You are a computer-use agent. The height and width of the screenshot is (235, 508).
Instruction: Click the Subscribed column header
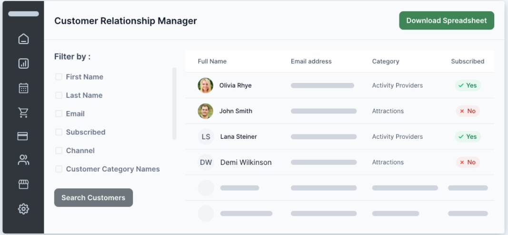coord(468,61)
